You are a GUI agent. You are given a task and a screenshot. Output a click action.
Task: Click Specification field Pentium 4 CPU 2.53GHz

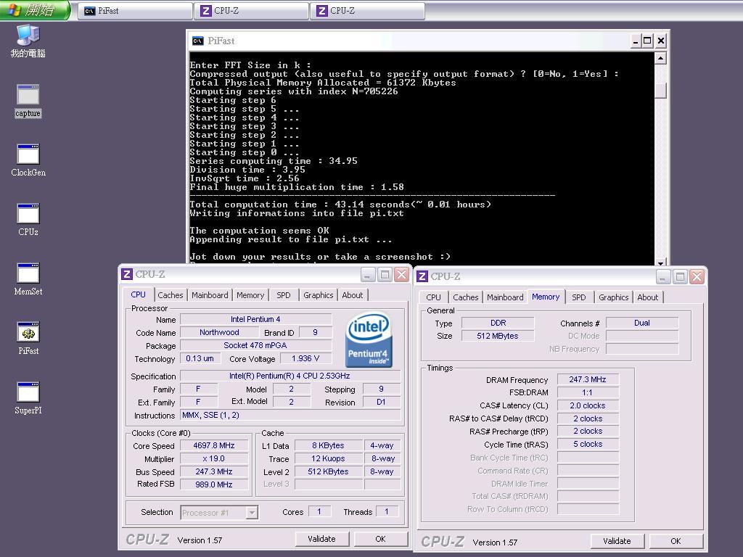290,376
